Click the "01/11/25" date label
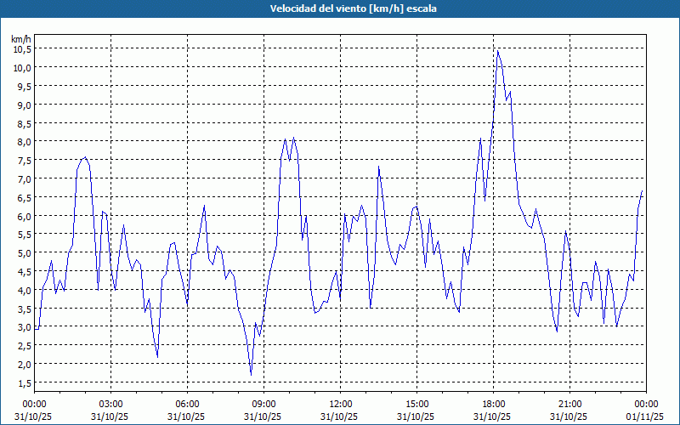Image resolution: width=680 pixels, height=425 pixels. point(646,416)
